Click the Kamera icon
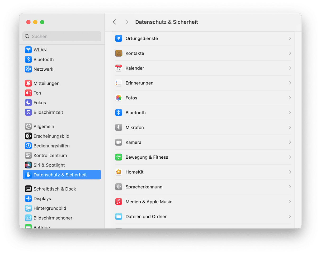This screenshot has height=254, width=321. [x=119, y=142]
